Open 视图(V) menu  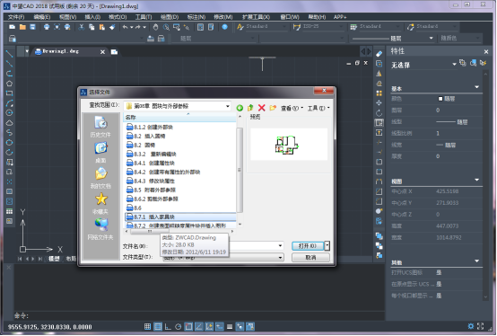tap(67, 17)
